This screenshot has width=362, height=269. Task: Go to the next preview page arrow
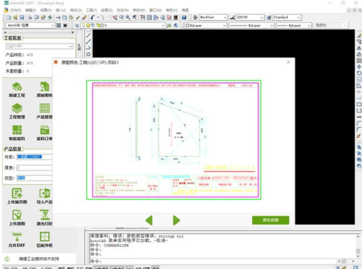click(x=176, y=220)
